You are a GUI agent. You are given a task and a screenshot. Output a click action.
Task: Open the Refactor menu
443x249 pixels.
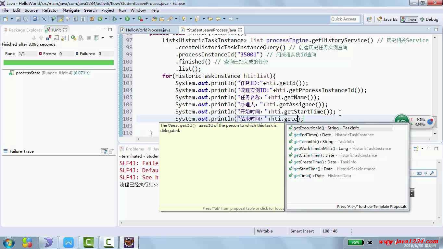[50, 10]
